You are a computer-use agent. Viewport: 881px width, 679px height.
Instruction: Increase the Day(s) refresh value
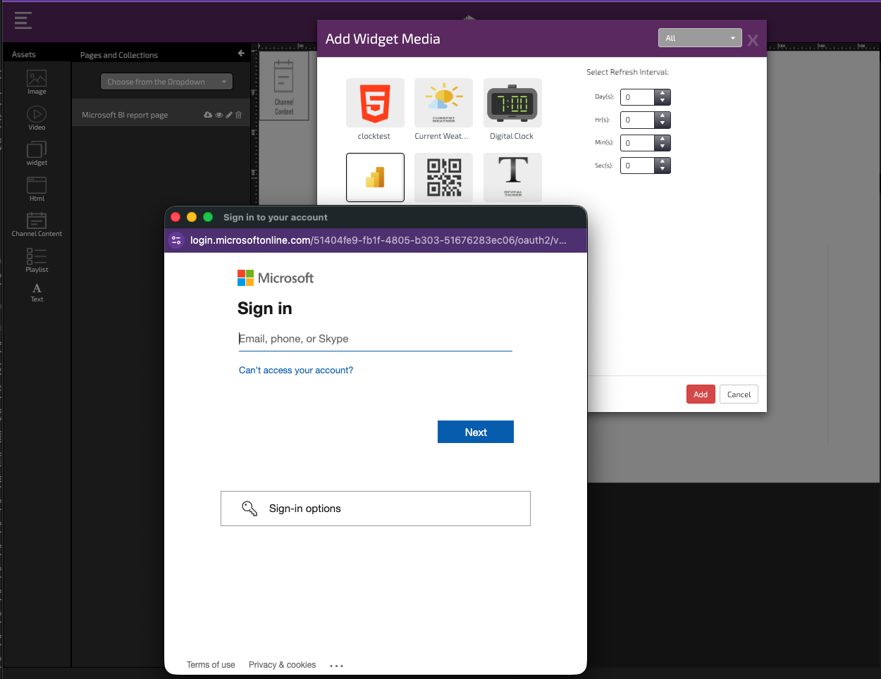click(x=663, y=93)
